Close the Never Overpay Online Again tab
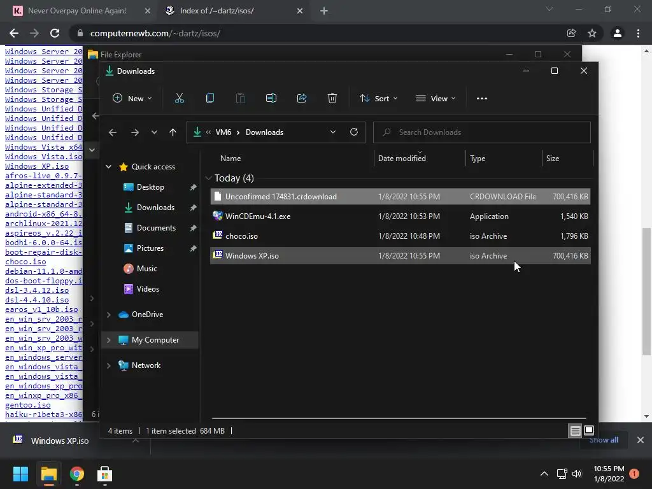This screenshot has width=652, height=489. 147,11
